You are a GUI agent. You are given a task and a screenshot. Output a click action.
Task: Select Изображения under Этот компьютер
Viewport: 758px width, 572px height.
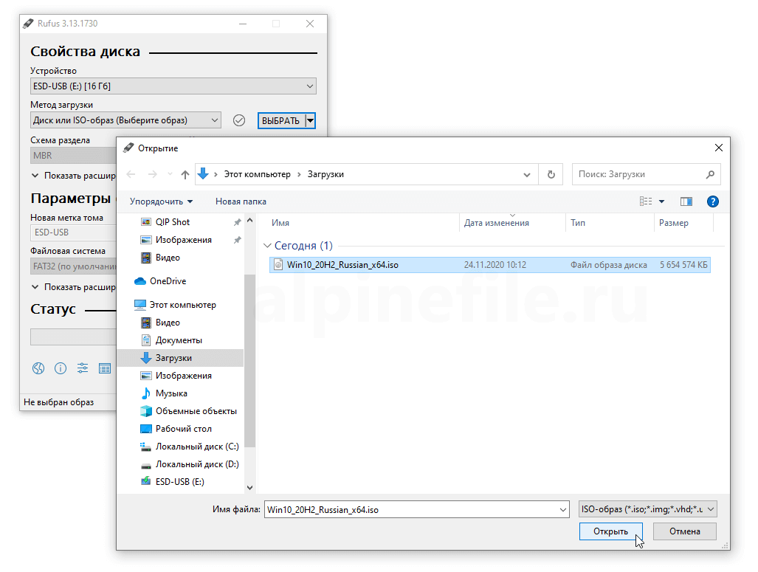point(183,376)
